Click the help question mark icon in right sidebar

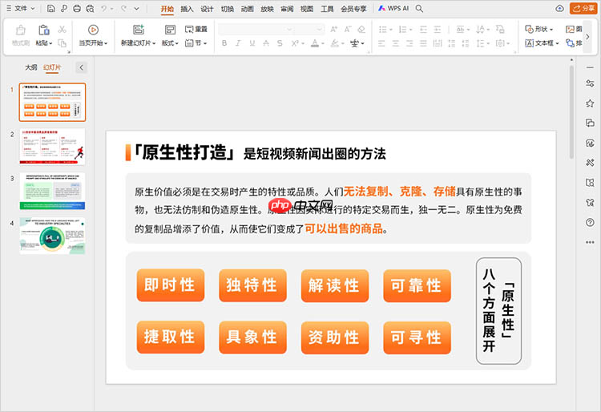pos(590,222)
